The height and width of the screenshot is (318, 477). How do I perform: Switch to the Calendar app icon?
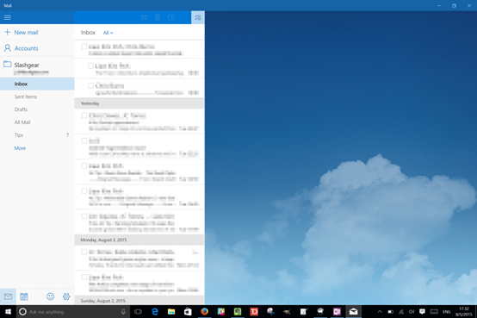pos(24,296)
